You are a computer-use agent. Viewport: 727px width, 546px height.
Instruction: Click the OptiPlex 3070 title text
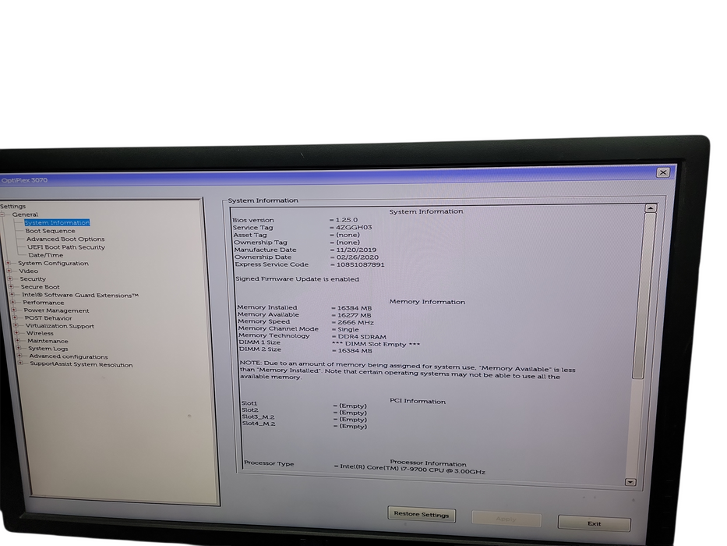[x=23, y=180]
